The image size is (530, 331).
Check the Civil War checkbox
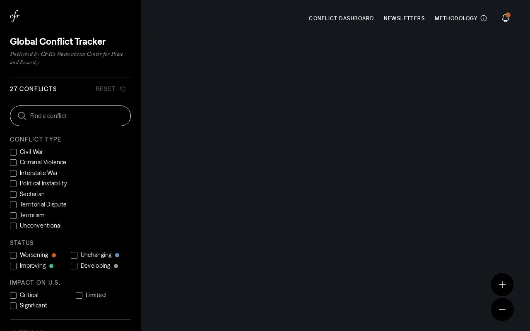tap(13, 152)
